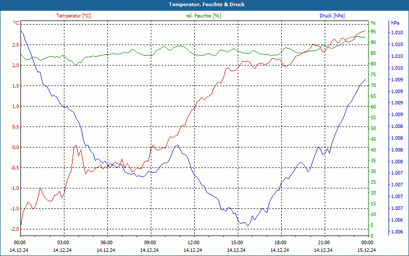Click the '1,5' temperature axis value
This screenshot has width=409, height=256.
[16, 86]
